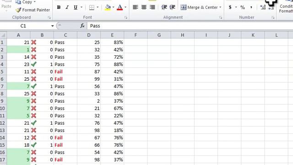Open the Name Box dropdown arrow

pos(53,26)
